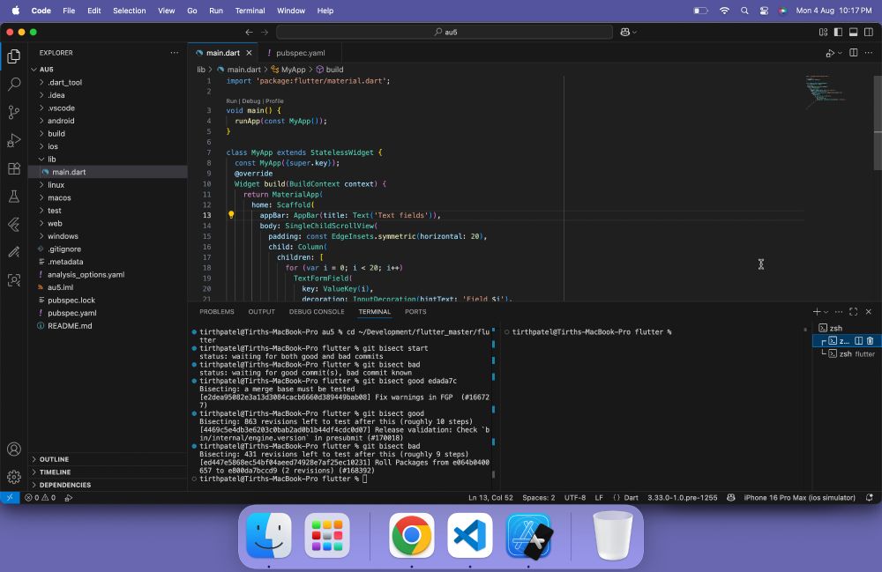Image resolution: width=882 pixels, height=572 pixels.
Task: Expand the ios folder
Action: pos(41,146)
